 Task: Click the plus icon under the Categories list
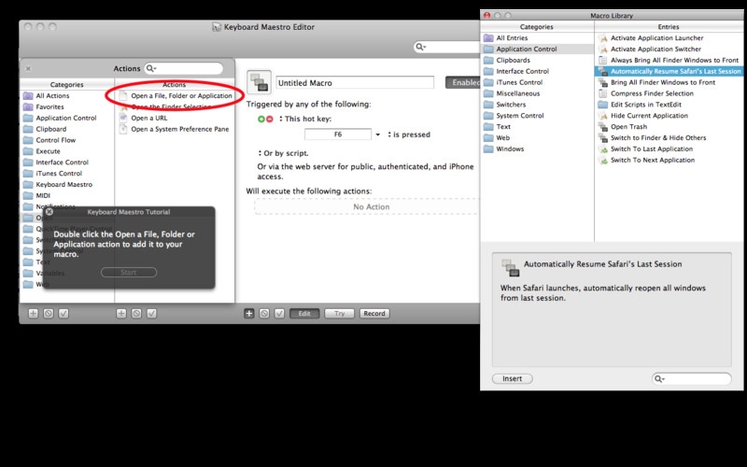[x=34, y=314]
